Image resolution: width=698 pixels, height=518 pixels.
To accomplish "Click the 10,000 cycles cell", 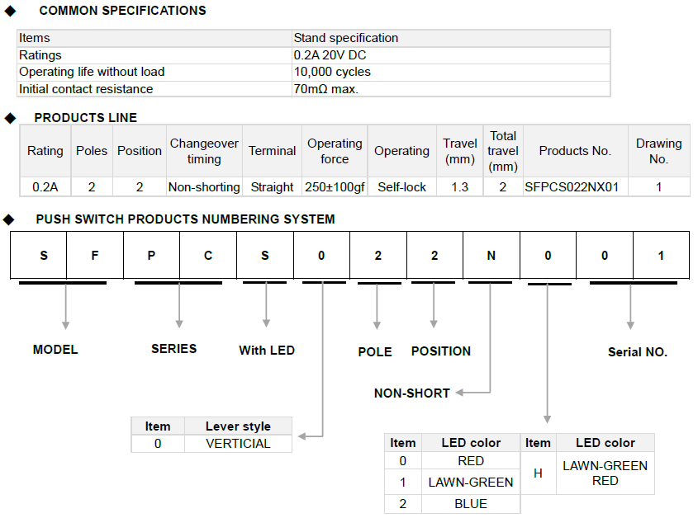I will tap(332, 72).
